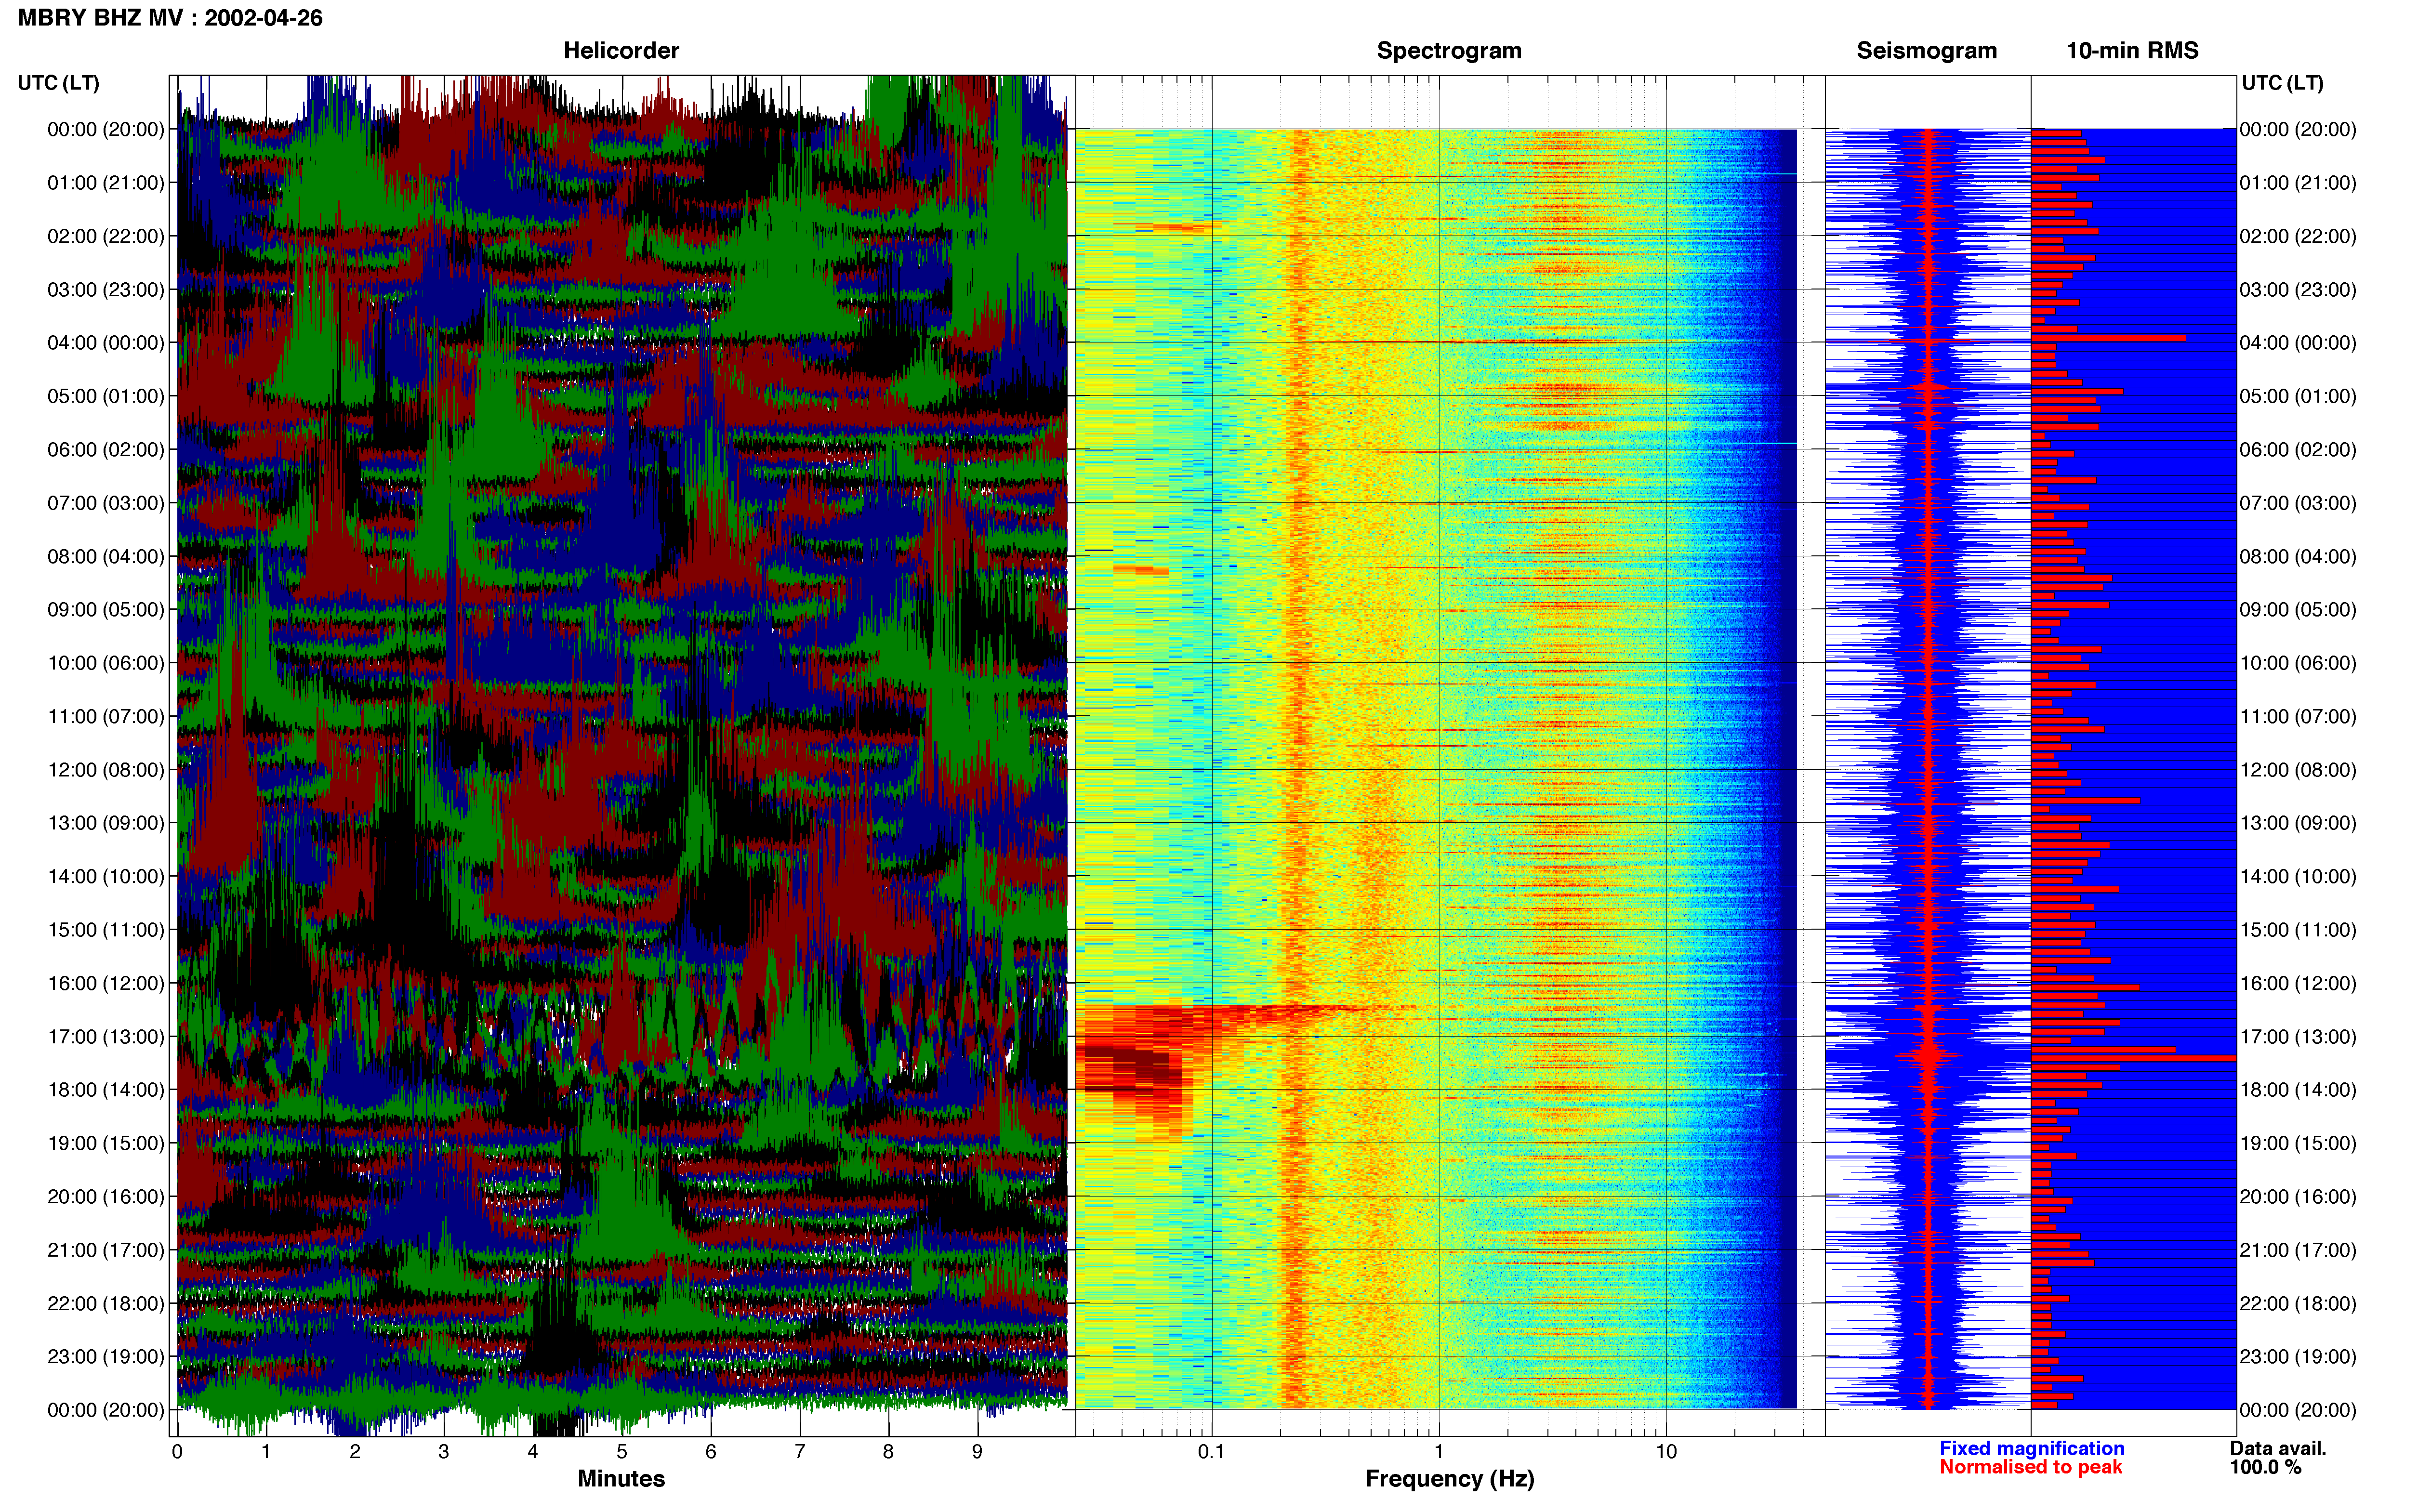This screenshot has width=2418, height=1512.
Task: Click the '4' tick on the Minutes axis
Action: [533, 1452]
